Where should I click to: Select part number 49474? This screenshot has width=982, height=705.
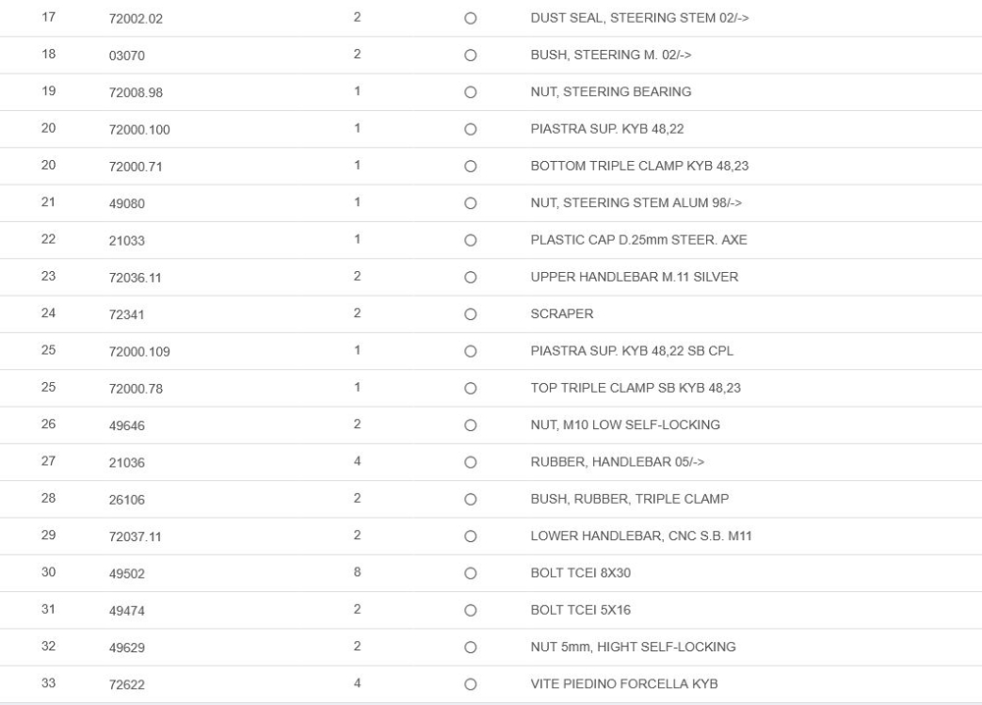click(x=127, y=611)
